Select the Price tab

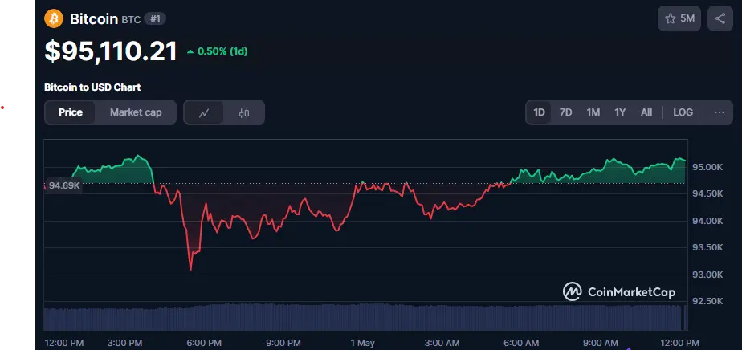(x=70, y=112)
